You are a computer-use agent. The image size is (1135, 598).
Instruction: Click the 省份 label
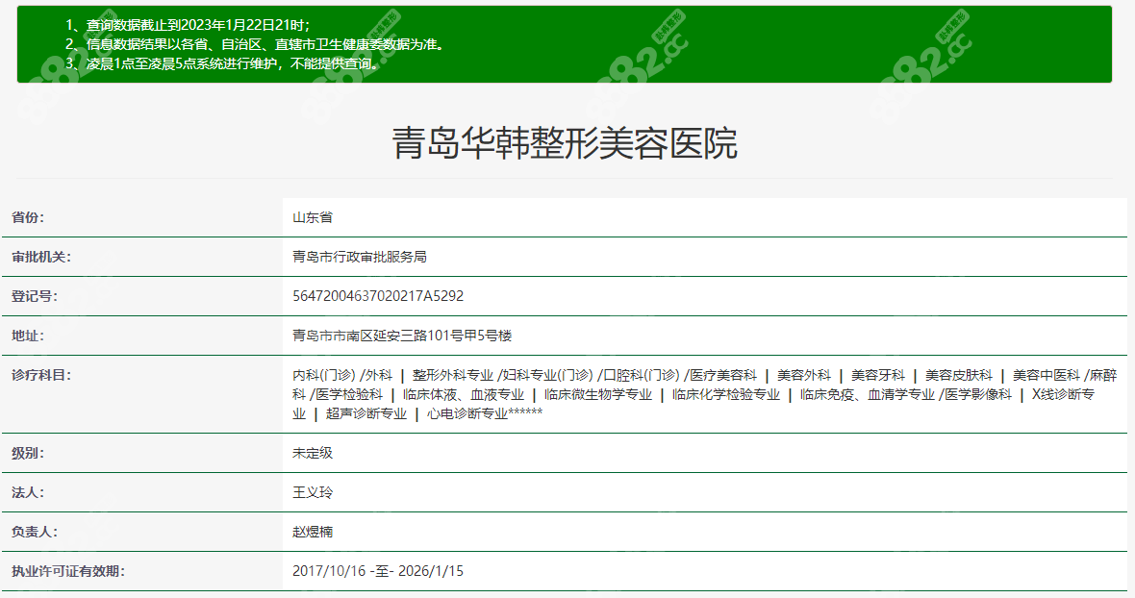[28, 217]
